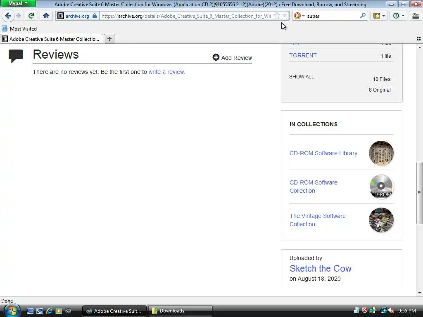
Task: Select the Adobe Creative Suite 6 tab
Action: (52, 39)
